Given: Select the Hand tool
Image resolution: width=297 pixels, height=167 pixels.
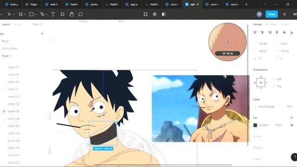Looking at the screenshot, I should click(x=71, y=14).
